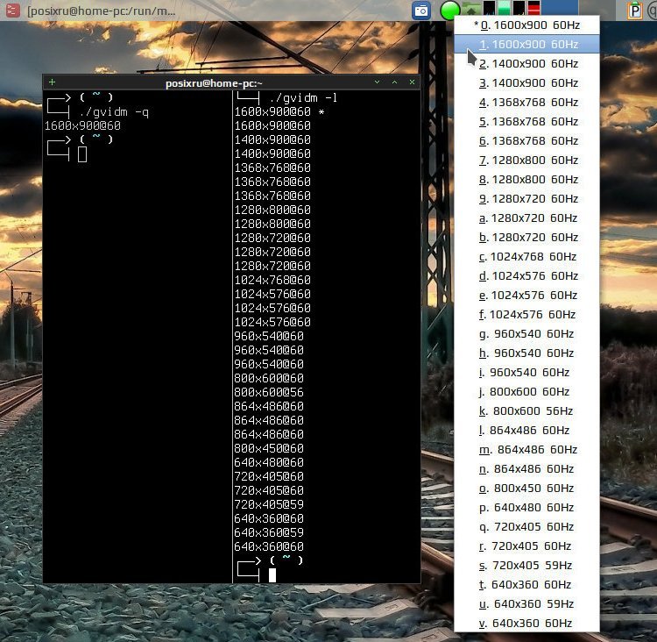Click the blue pager workspace rectangle

(561, 8)
